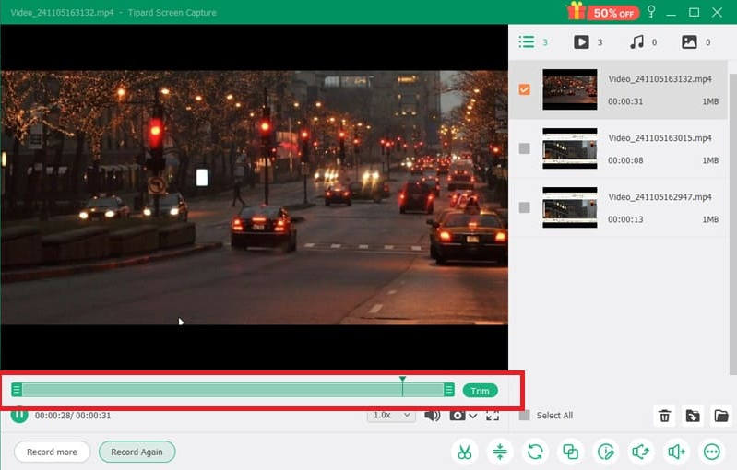Viewport: 737px width, 470px height.
Task: Click the playhead marker on the timeline
Action: pos(402,386)
